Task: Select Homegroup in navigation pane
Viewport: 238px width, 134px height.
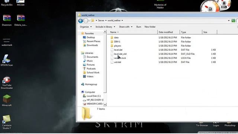Action: pos(89,84)
